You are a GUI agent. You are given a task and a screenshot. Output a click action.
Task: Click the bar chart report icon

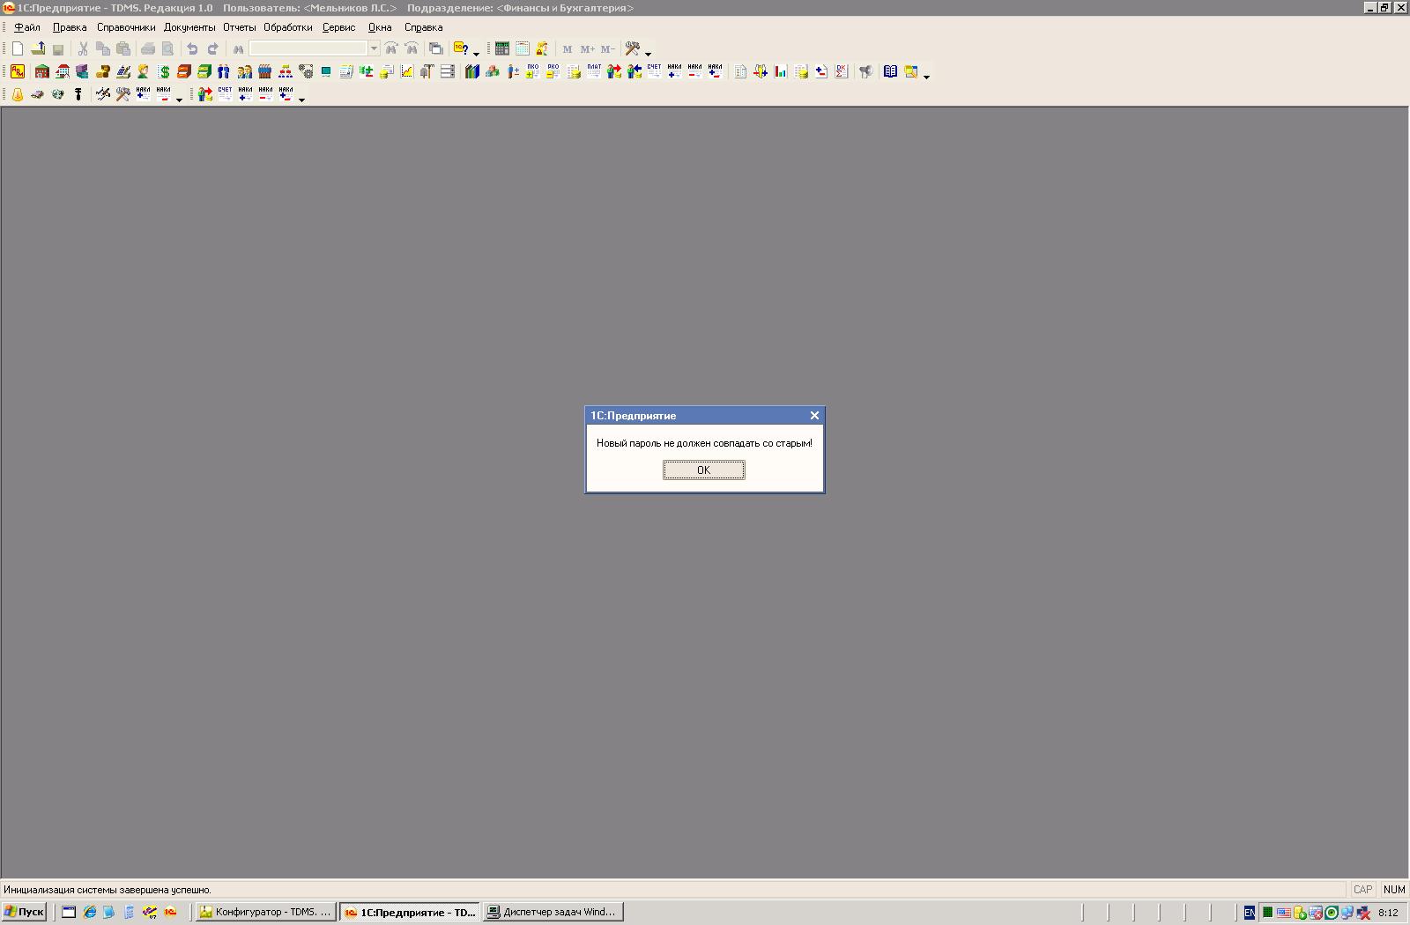click(781, 71)
